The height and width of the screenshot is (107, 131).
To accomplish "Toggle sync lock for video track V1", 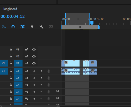I will 26,63.
